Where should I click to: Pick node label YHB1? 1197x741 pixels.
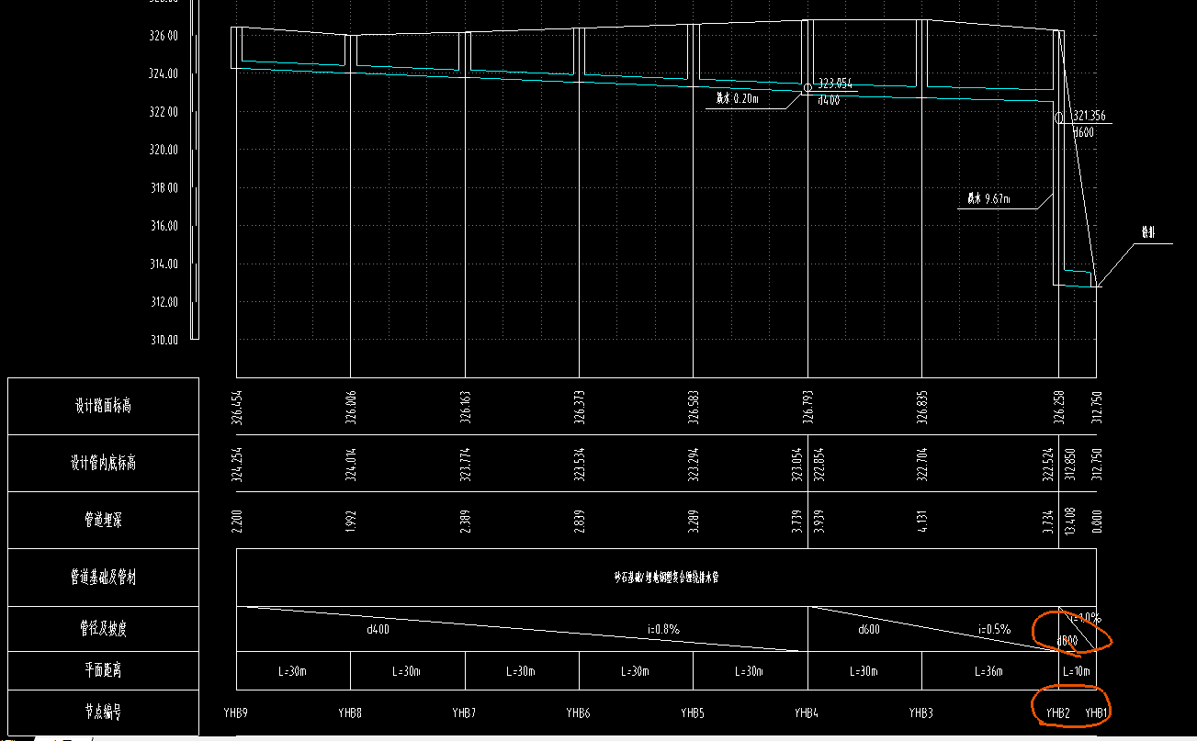1097,713
